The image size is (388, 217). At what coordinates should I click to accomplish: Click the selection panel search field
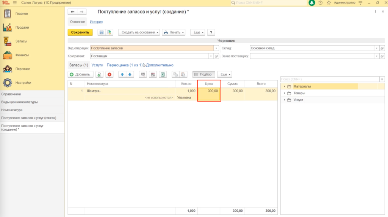tap(330, 79)
